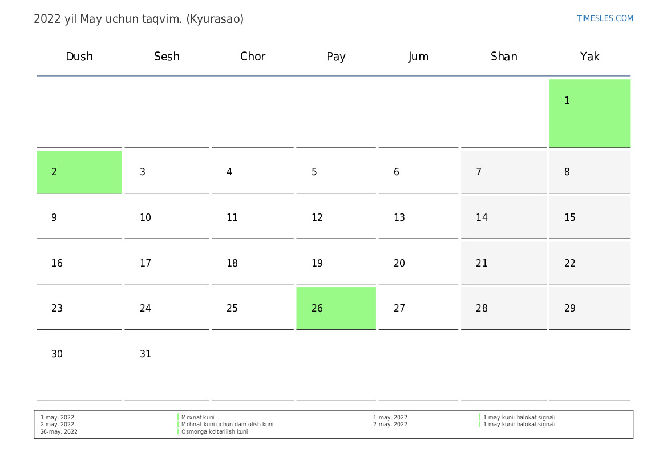Select day 24 in the Sesh column
The image size is (667, 472).
coord(167,308)
